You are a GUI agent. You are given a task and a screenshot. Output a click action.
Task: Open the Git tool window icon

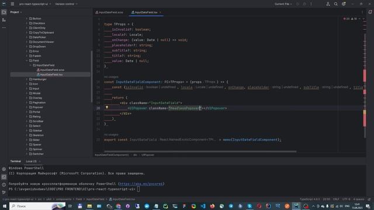(4, 192)
